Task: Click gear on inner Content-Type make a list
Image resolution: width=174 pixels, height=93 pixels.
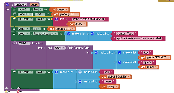Action: 92,34
